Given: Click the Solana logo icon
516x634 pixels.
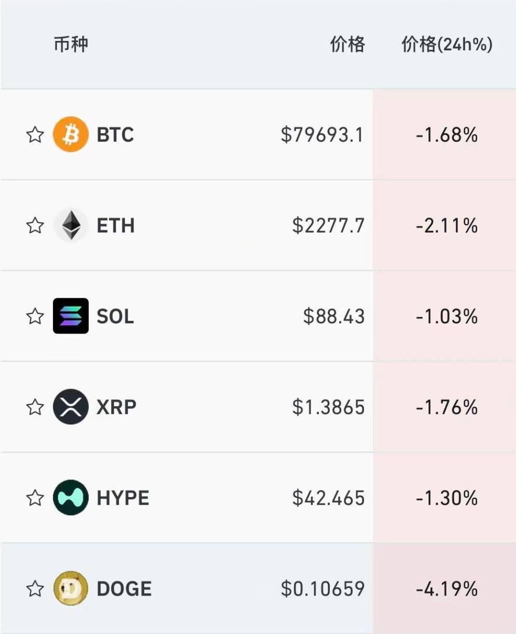Looking at the screenshot, I should (71, 316).
